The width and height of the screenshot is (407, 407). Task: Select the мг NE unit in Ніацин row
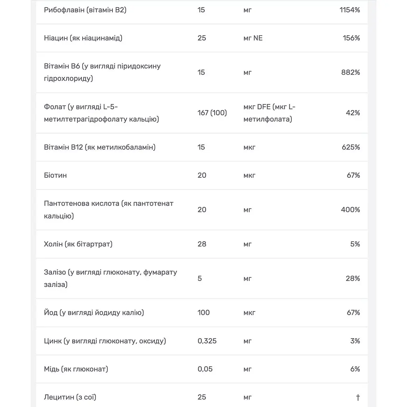pos(253,38)
